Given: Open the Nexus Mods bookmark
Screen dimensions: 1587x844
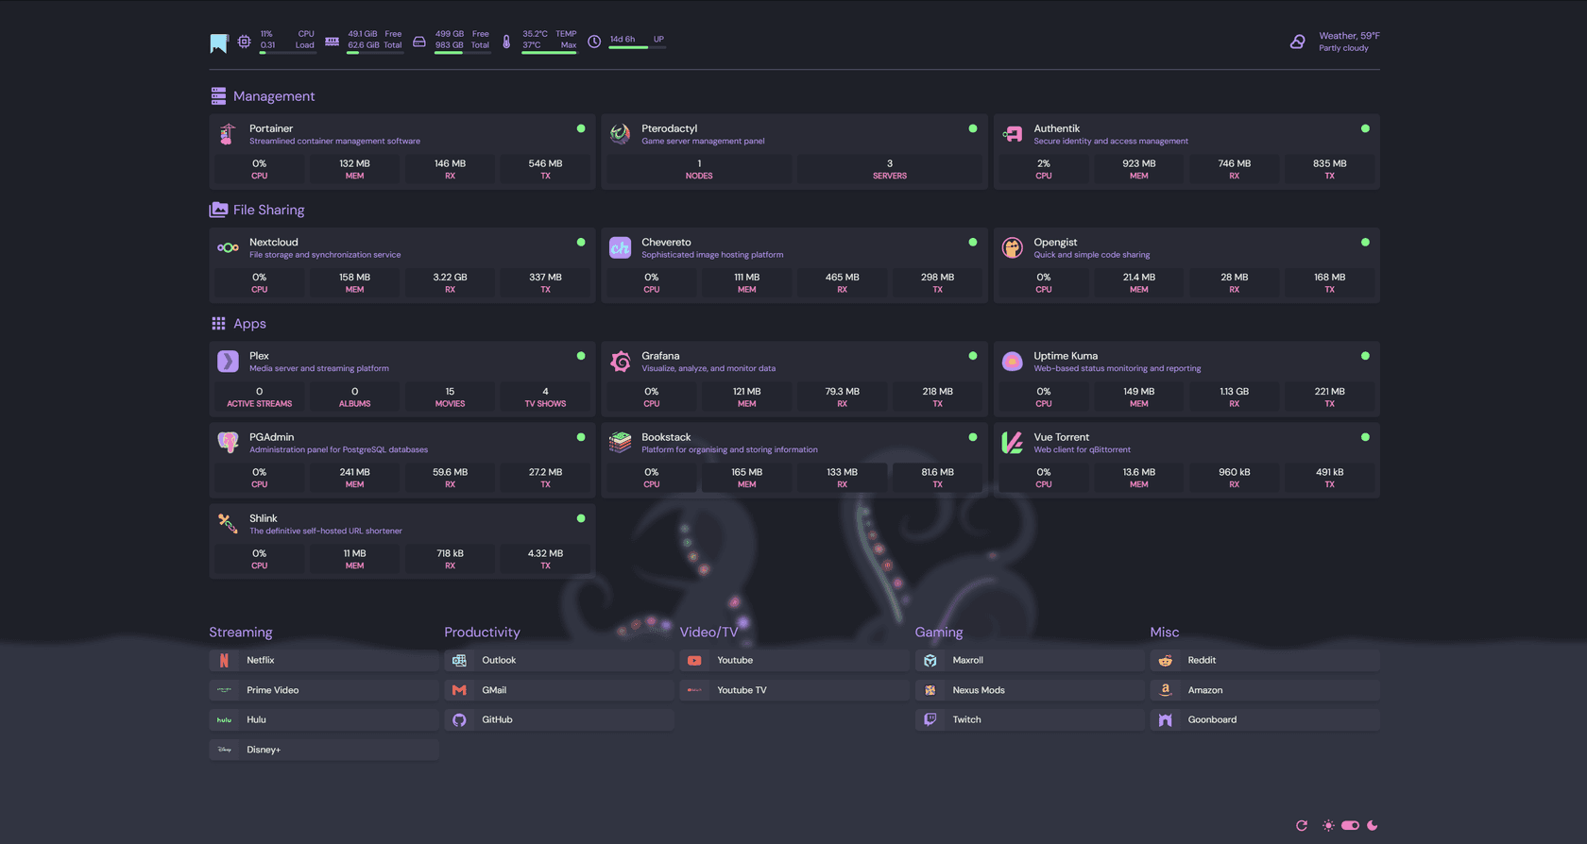Looking at the screenshot, I should (1030, 690).
